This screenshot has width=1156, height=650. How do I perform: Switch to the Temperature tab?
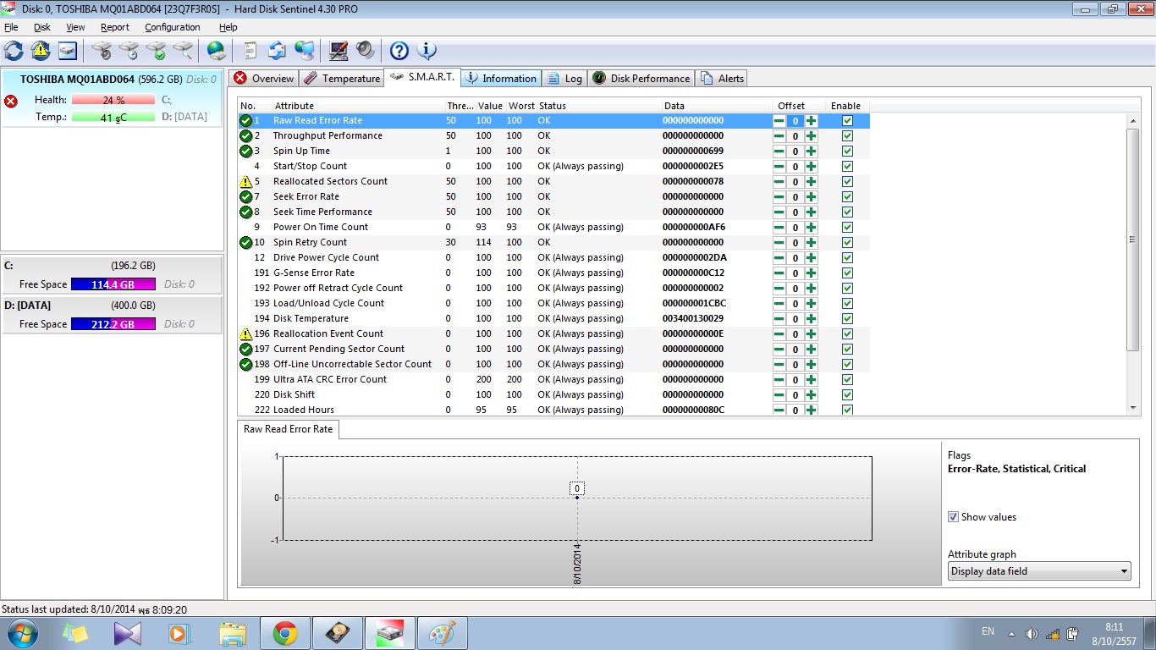[x=342, y=79]
